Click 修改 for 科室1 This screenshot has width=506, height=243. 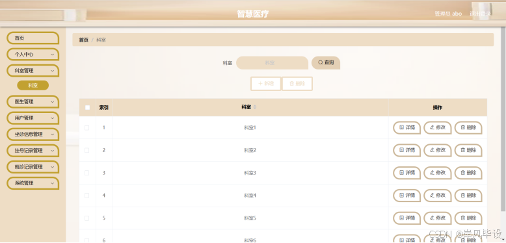click(438, 127)
